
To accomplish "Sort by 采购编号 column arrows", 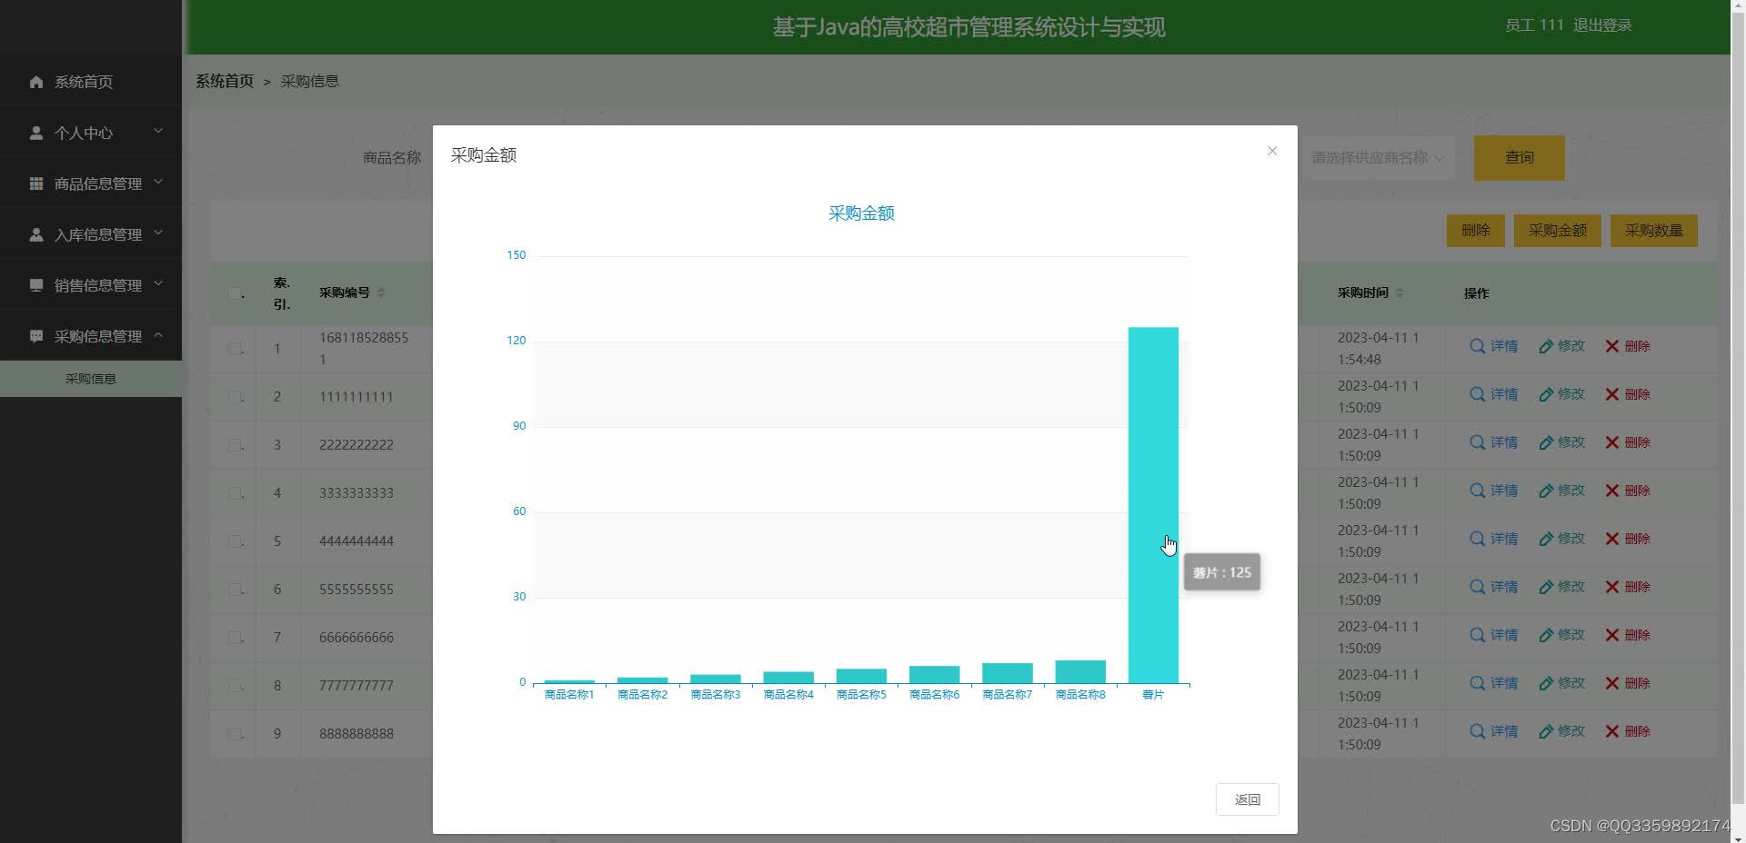I will (381, 293).
